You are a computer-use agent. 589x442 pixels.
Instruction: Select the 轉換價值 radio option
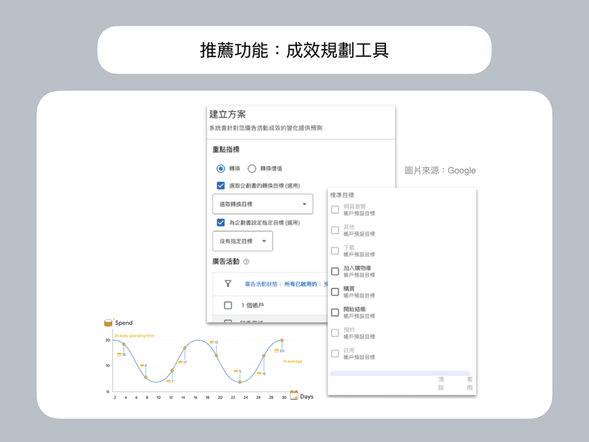click(251, 169)
